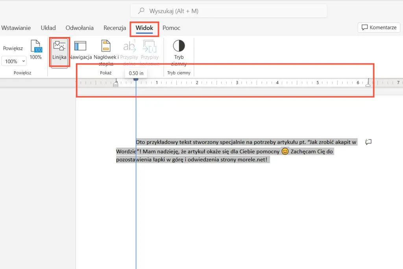Switch to the Recenzja ribbon tab
This screenshot has height=269, width=403.
115,28
